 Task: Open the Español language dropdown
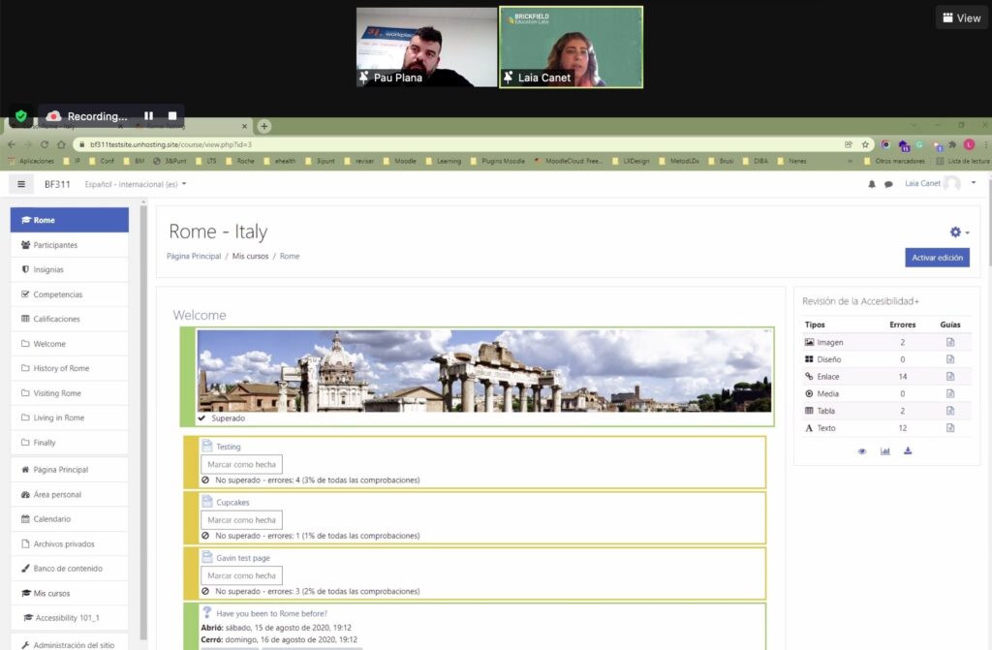(x=136, y=184)
